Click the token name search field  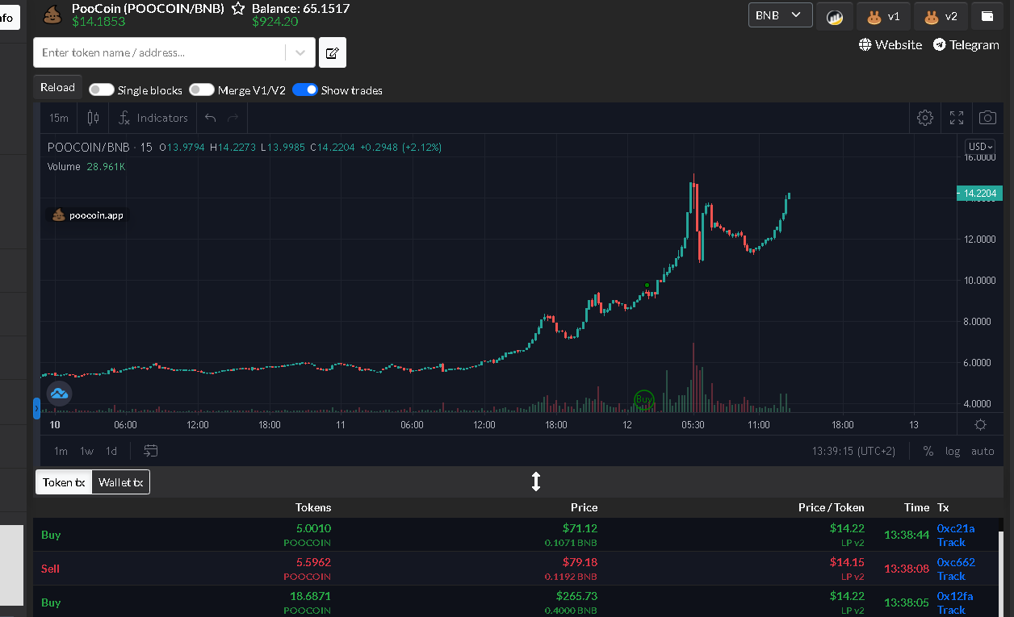159,52
